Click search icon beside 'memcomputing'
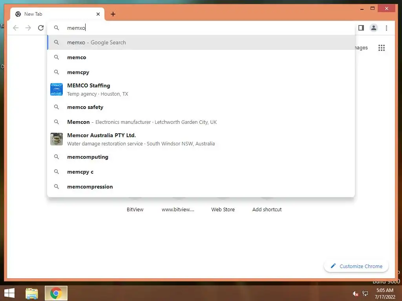 57,157
